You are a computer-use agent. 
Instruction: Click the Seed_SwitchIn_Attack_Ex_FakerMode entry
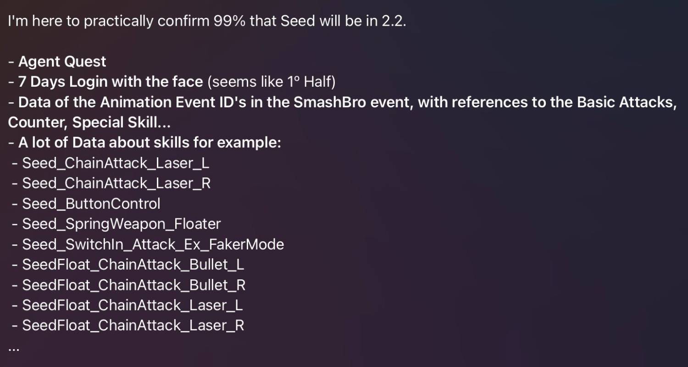tap(153, 244)
